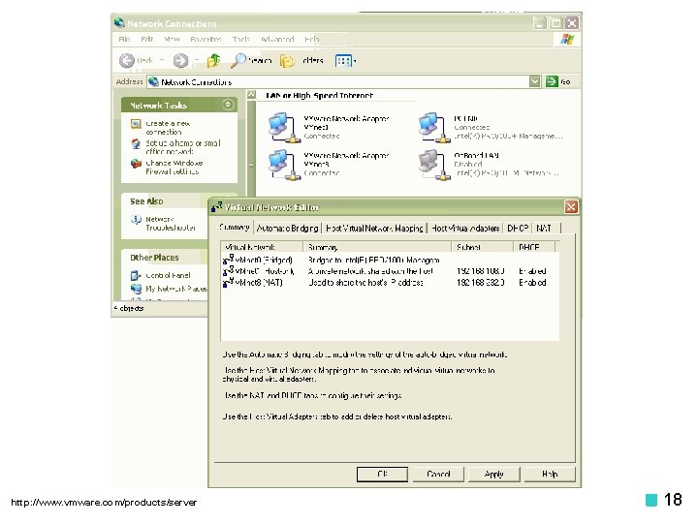Close the Virtual Network Editor dialog
Screen dimensions: 698x523
pos(571,207)
